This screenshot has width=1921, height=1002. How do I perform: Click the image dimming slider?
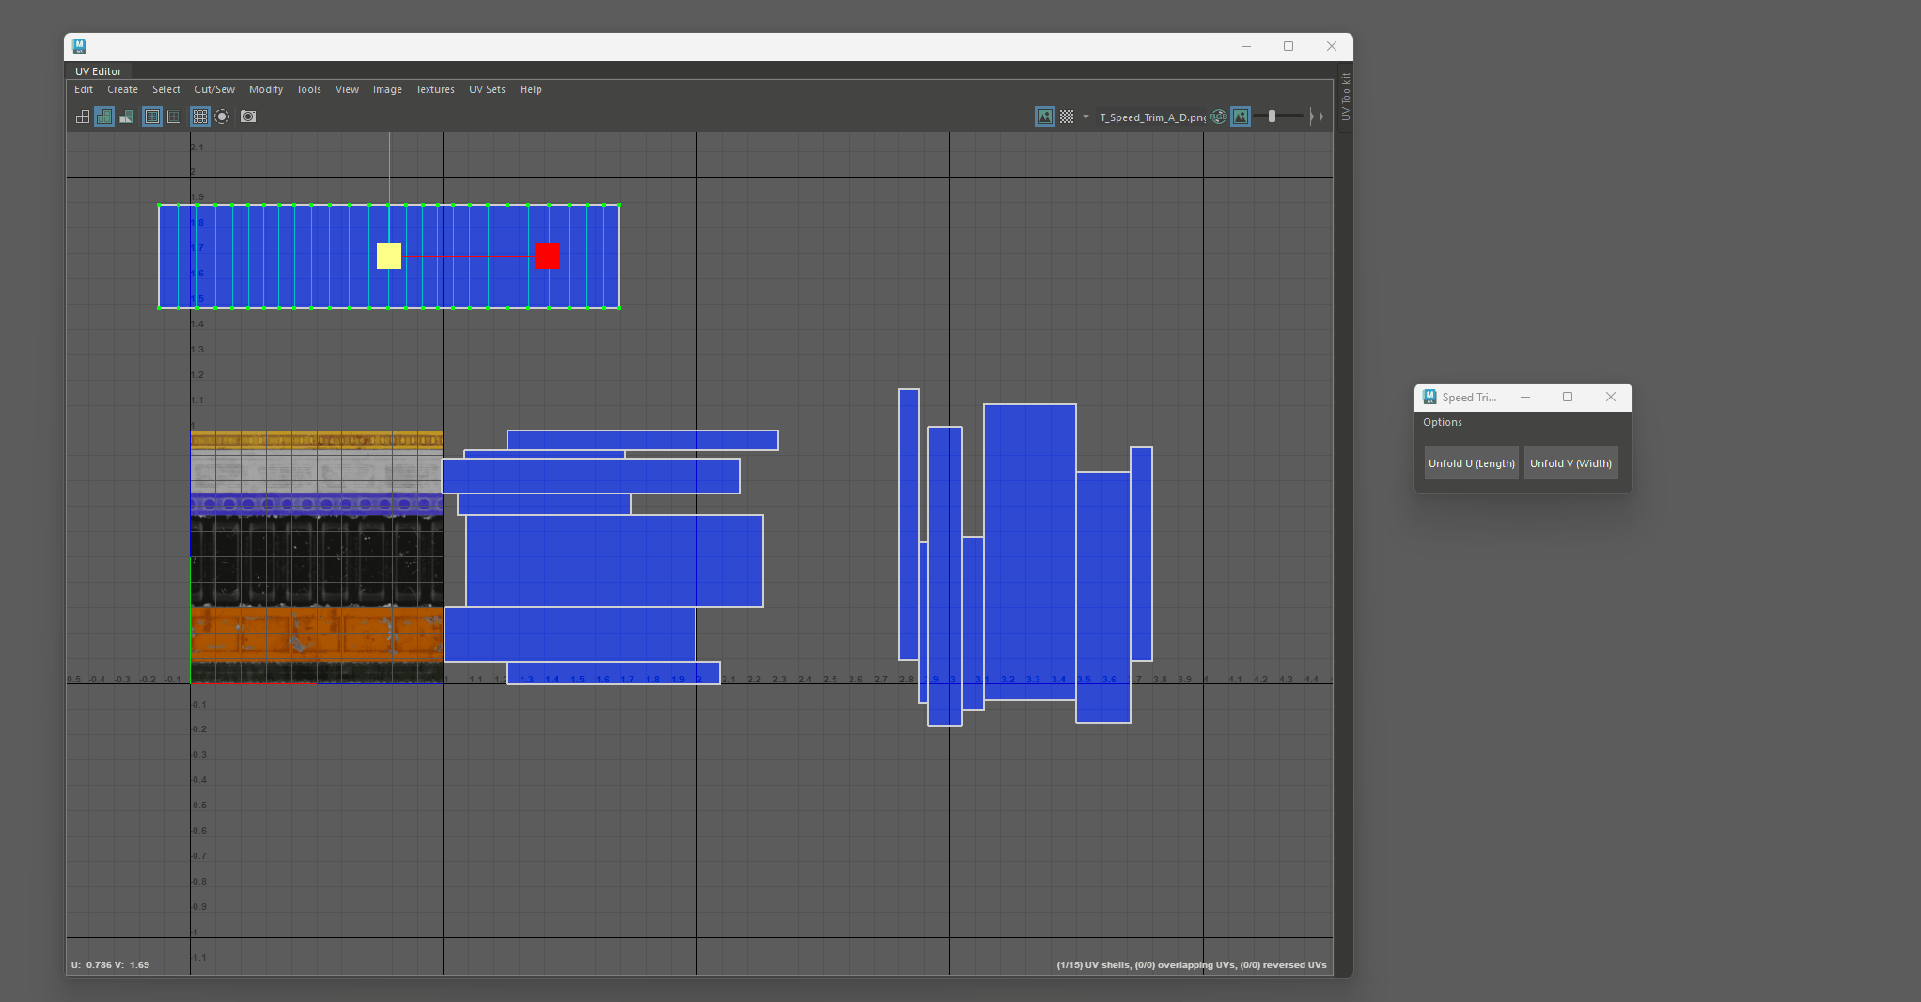click(1278, 117)
